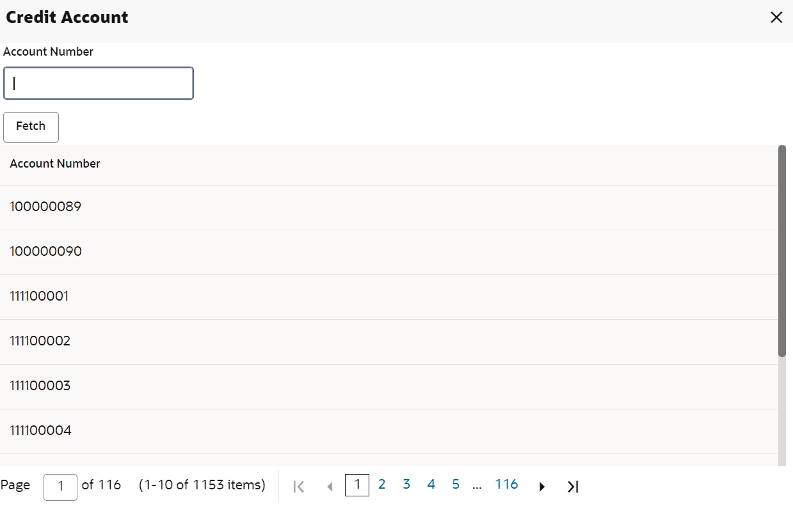This screenshot has height=513, width=793.
Task: Open page 5 of results
Action: point(456,485)
